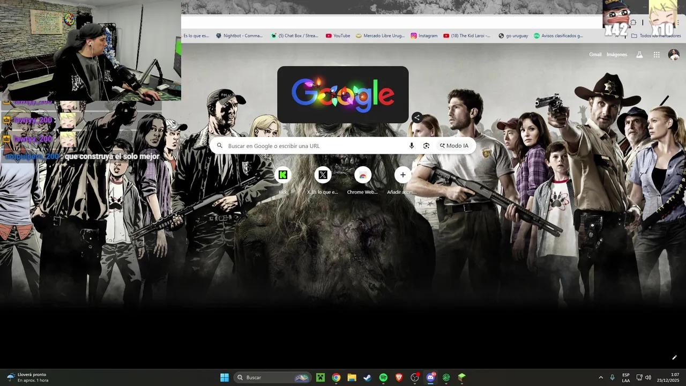
Task: Open the grass block launcher icon
Action: [461, 377]
